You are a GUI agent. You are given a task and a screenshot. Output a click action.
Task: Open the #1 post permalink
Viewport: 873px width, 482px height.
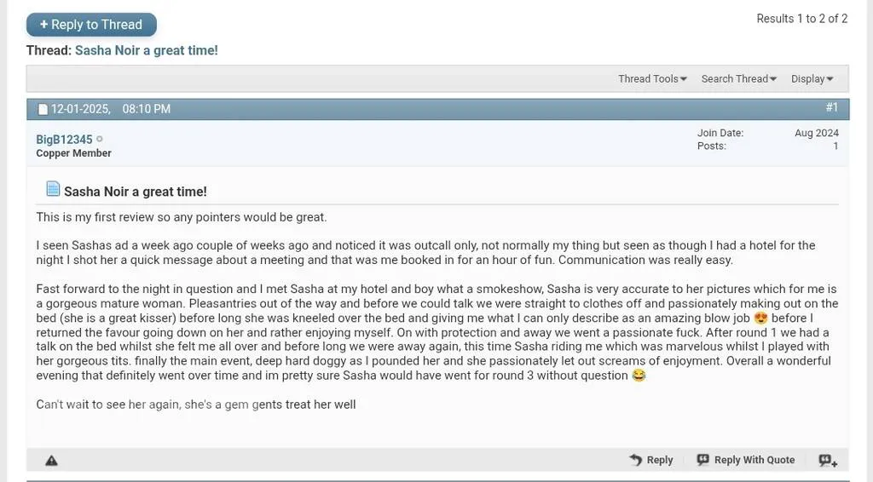point(831,107)
